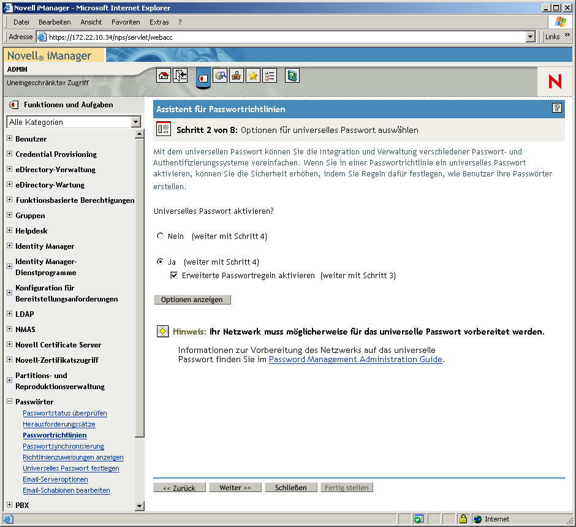Click the Optionen anzeigen button
Image resolution: width=576 pixels, height=527 pixels.
192,300
